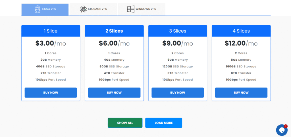This screenshot has height=138, width=291.
Task: Click the $12.00/mo price text
Action: tap(241, 43)
